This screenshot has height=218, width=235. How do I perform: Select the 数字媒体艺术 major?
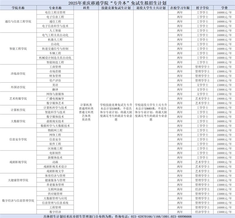(x=55, y=103)
